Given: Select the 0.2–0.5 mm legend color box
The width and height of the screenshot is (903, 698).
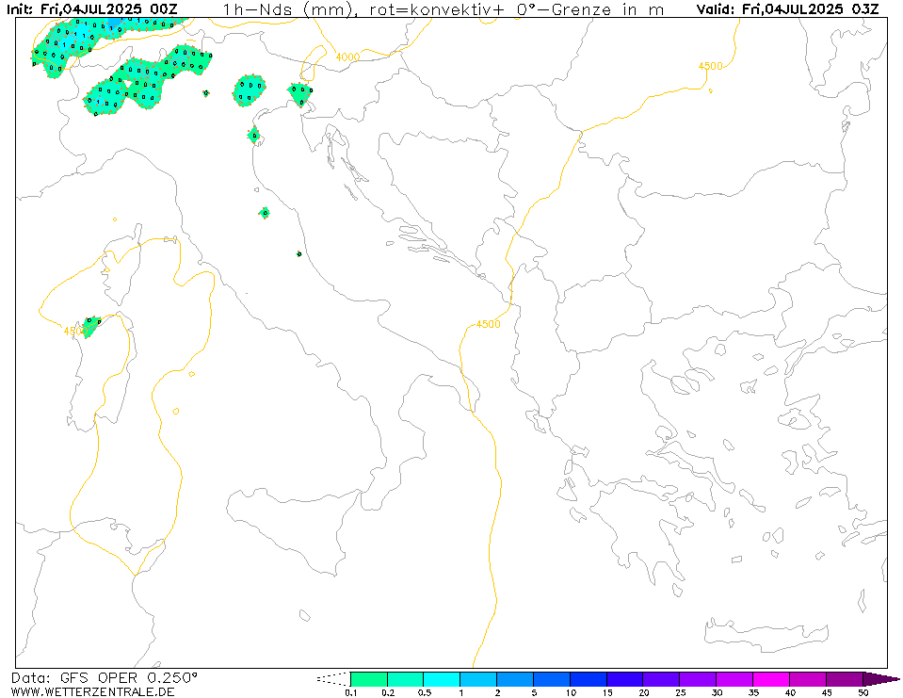Looking at the screenshot, I should click(x=406, y=679).
